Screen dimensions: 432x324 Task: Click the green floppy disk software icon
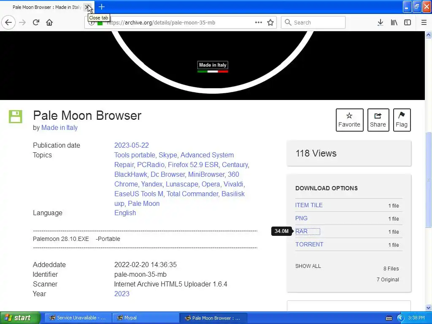click(16, 116)
